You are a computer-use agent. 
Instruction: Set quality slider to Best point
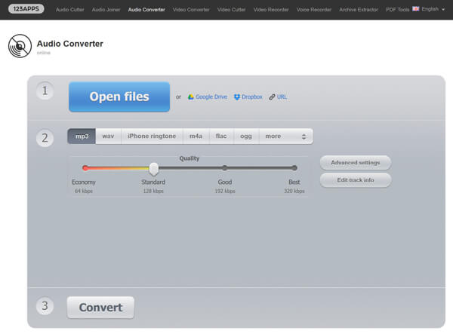(294, 168)
